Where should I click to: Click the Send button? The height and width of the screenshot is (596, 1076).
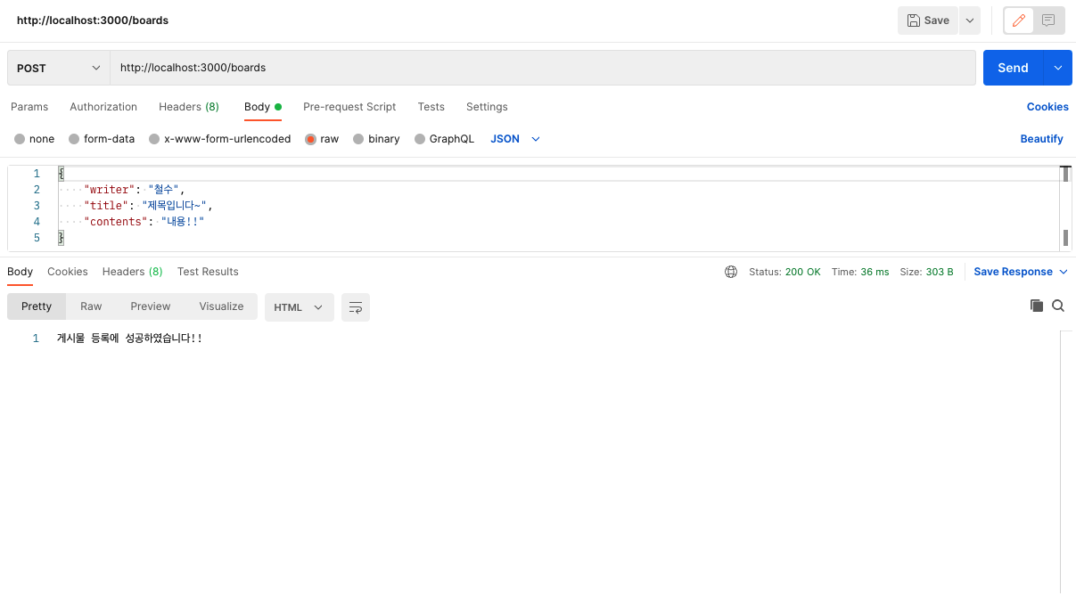point(1013,68)
